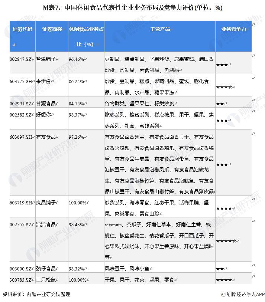Viewport: 265px width, 302px height.
Task: Select stock code 002847.SZ
Action: pyautogui.click(x=21, y=59)
